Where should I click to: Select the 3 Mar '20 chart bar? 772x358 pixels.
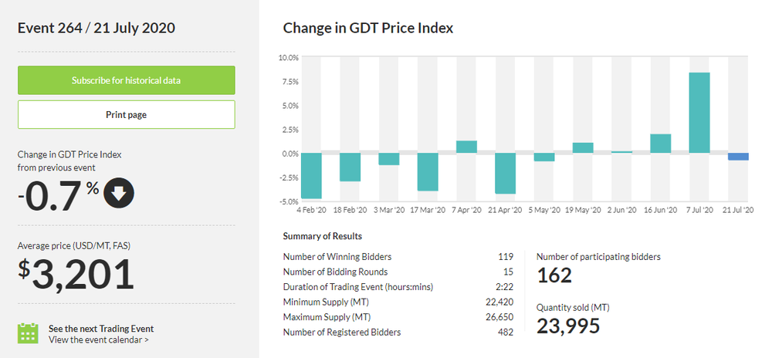pos(389,159)
